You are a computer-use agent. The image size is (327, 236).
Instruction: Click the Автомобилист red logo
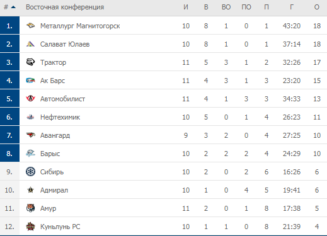[x=30, y=99]
